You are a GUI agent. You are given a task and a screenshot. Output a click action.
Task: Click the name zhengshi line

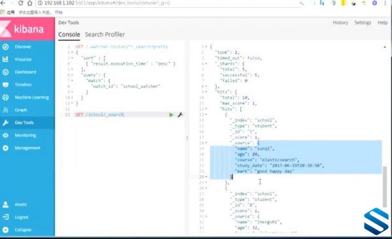point(258,222)
